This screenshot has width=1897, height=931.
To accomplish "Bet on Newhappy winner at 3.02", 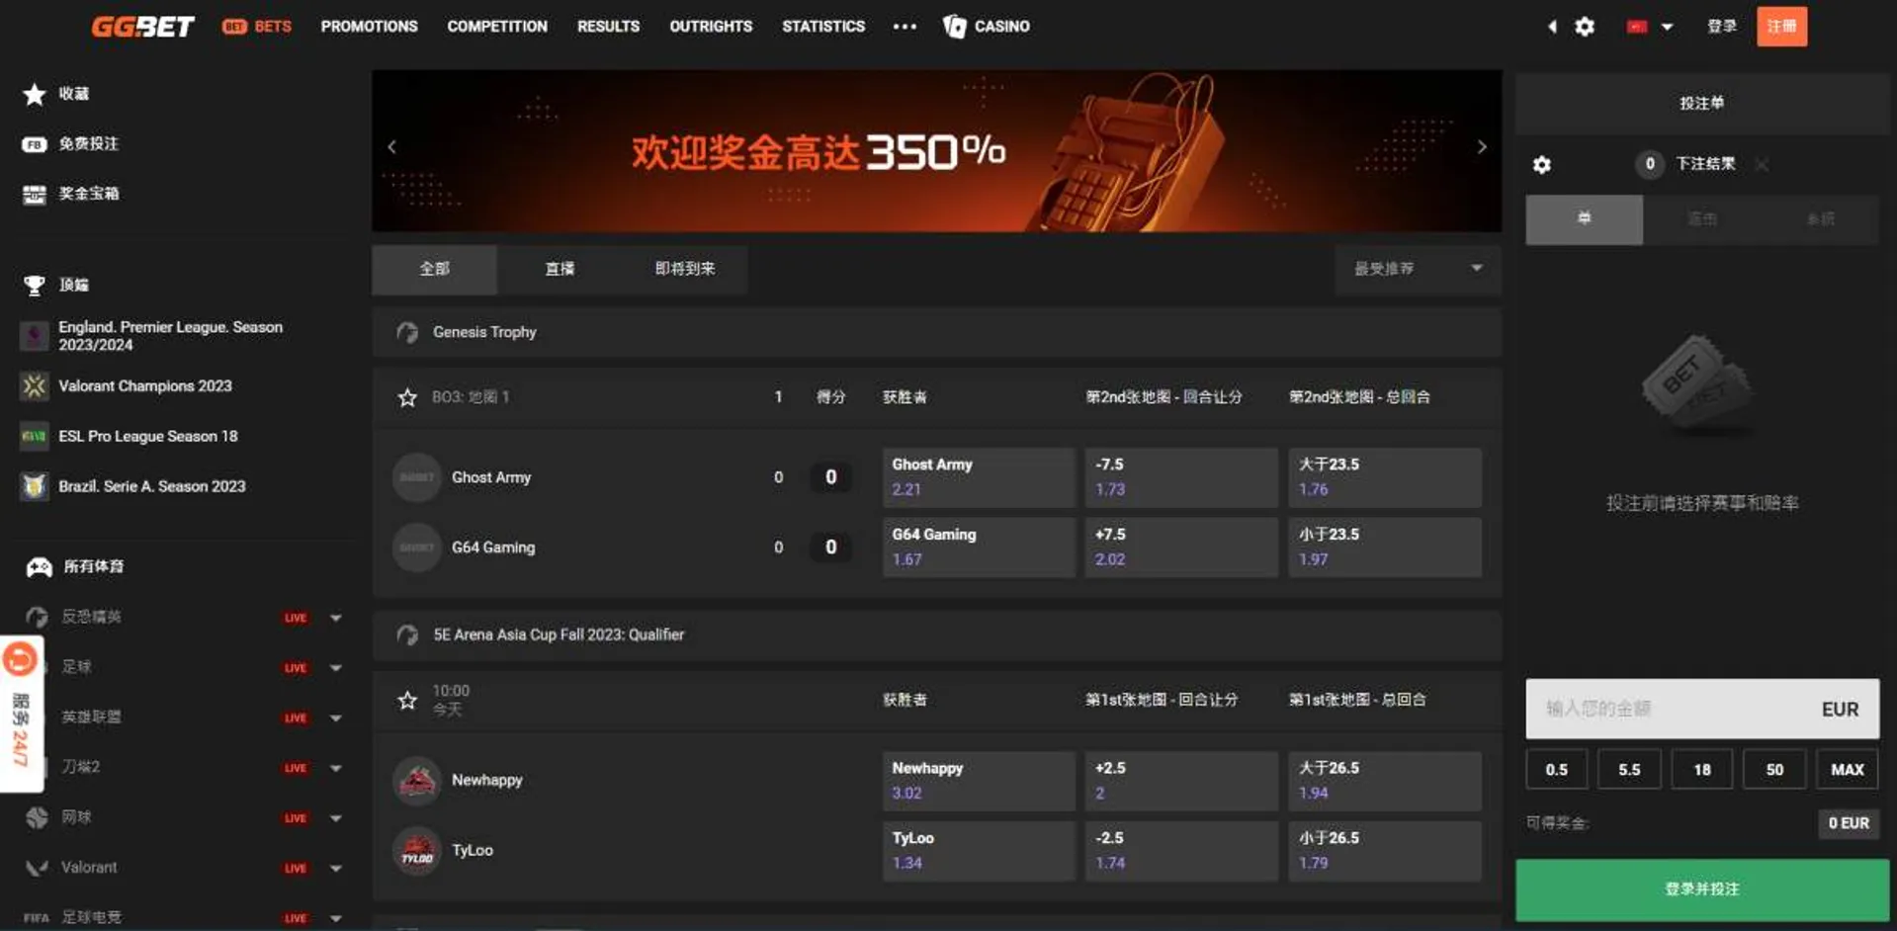I will [979, 781].
